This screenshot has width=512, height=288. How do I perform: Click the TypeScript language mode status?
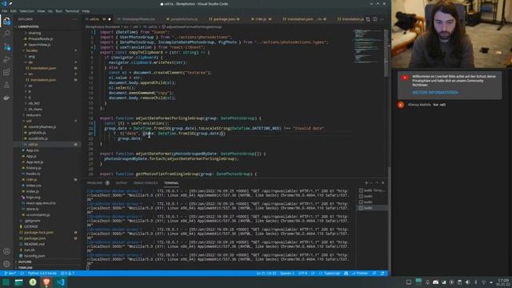pyautogui.click(x=332, y=274)
